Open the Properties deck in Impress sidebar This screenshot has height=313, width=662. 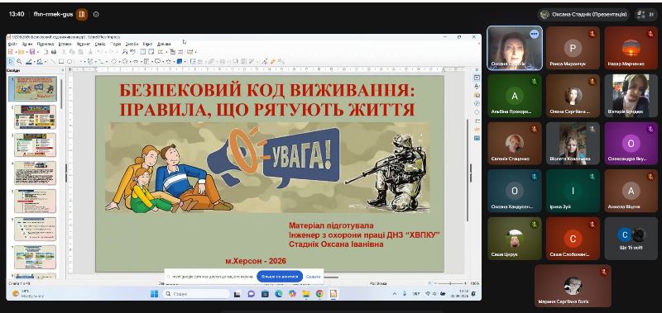coord(477,78)
